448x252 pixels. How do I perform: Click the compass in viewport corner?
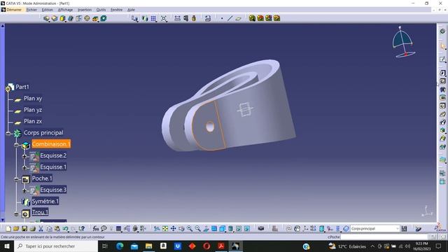[403, 42]
